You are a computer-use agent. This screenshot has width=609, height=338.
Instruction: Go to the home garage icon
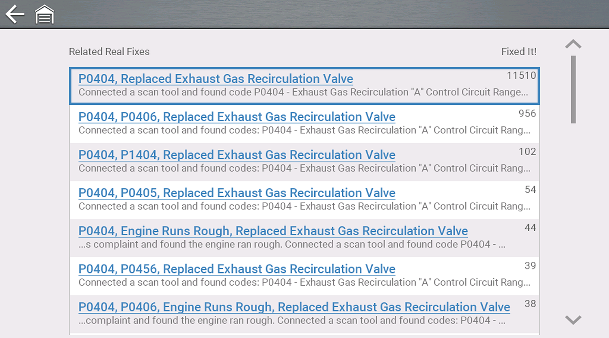(45, 15)
